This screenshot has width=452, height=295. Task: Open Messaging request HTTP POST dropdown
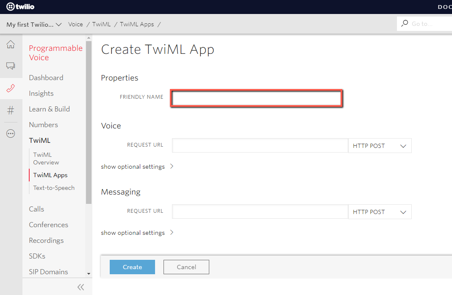pos(380,212)
